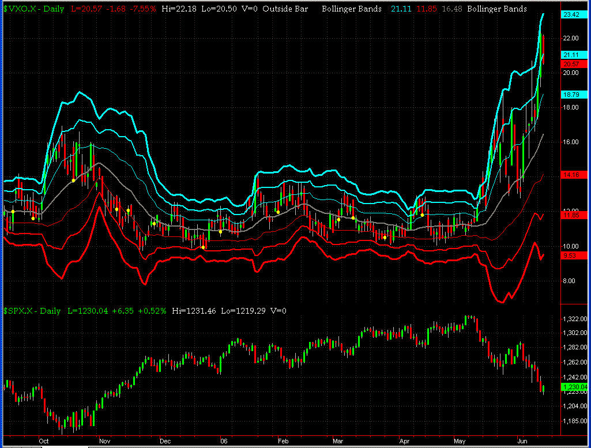Click the +0.52% percent change readout
591x448 pixels.
(152, 311)
